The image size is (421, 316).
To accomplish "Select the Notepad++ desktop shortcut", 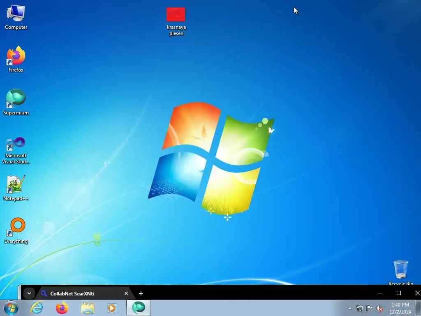I will (x=16, y=188).
